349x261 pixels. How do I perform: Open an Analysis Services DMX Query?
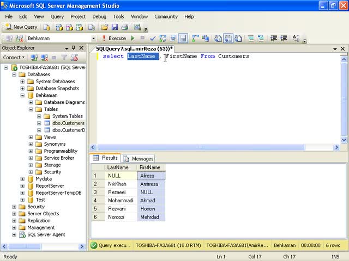click(x=69, y=27)
